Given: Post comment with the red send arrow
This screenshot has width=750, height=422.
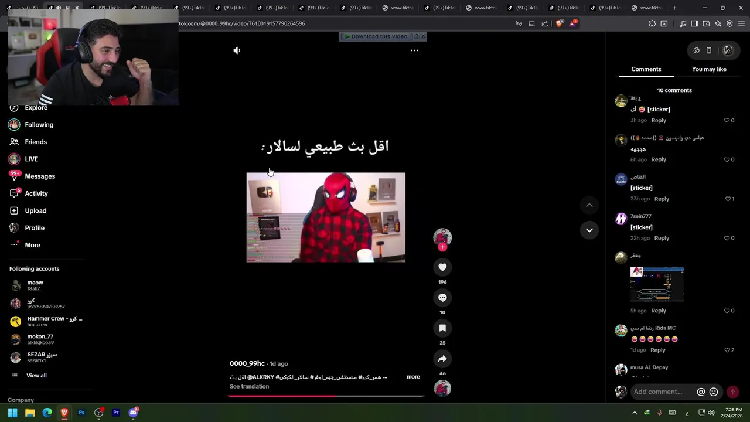Looking at the screenshot, I should coord(732,392).
